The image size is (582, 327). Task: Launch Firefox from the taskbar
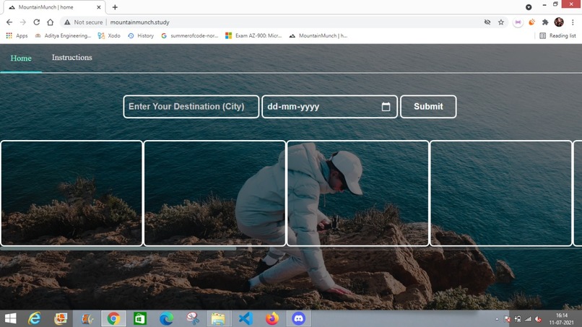click(272, 318)
